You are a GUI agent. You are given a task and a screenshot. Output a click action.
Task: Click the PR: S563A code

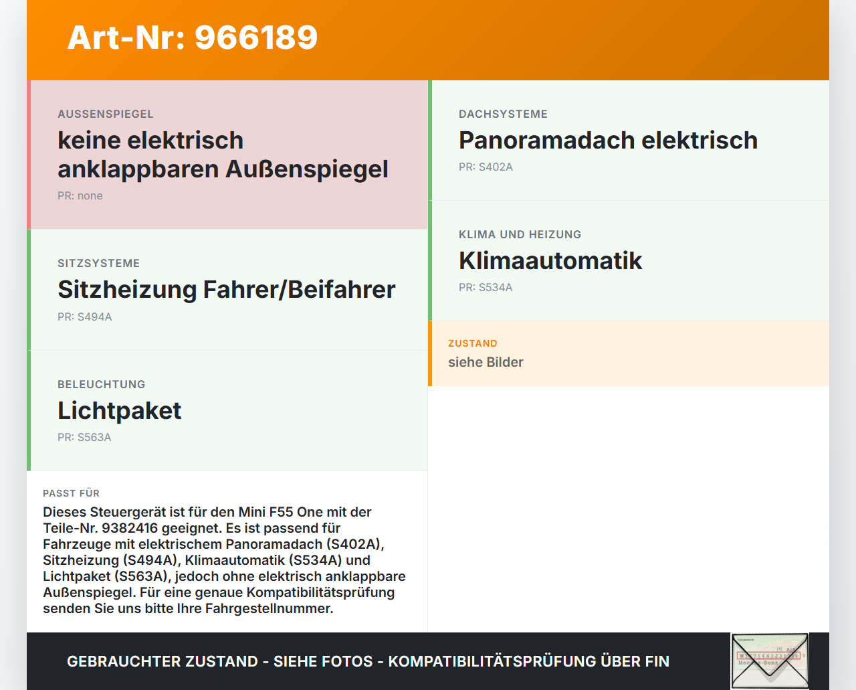(x=84, y=437)
